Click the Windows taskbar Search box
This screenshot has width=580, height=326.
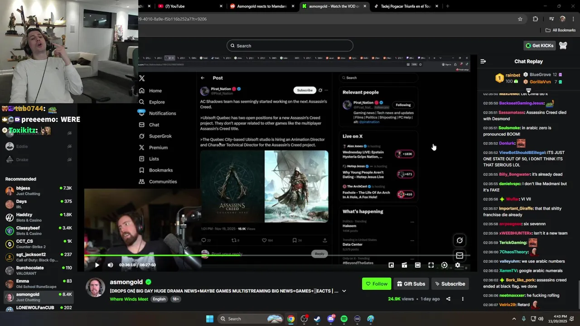tap(250, 319)
